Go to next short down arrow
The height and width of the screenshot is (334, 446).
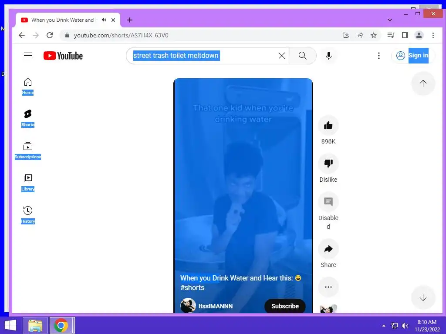[x=423, y=297]
